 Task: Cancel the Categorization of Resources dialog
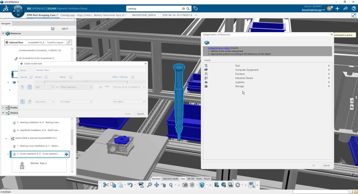326,165
